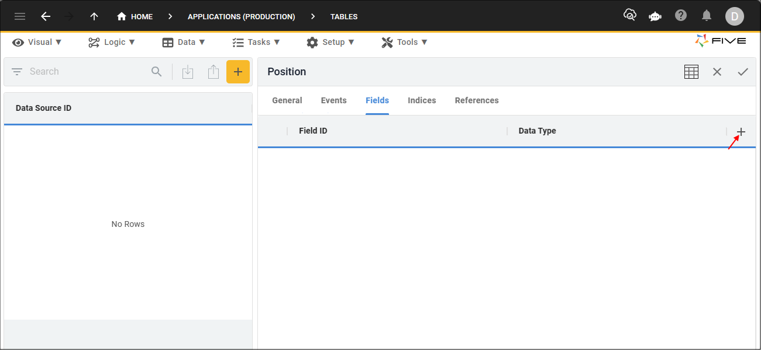Click the yellow add record button
Image resolution: width=761 pixels, height=350 pixels.
point(238,71)
